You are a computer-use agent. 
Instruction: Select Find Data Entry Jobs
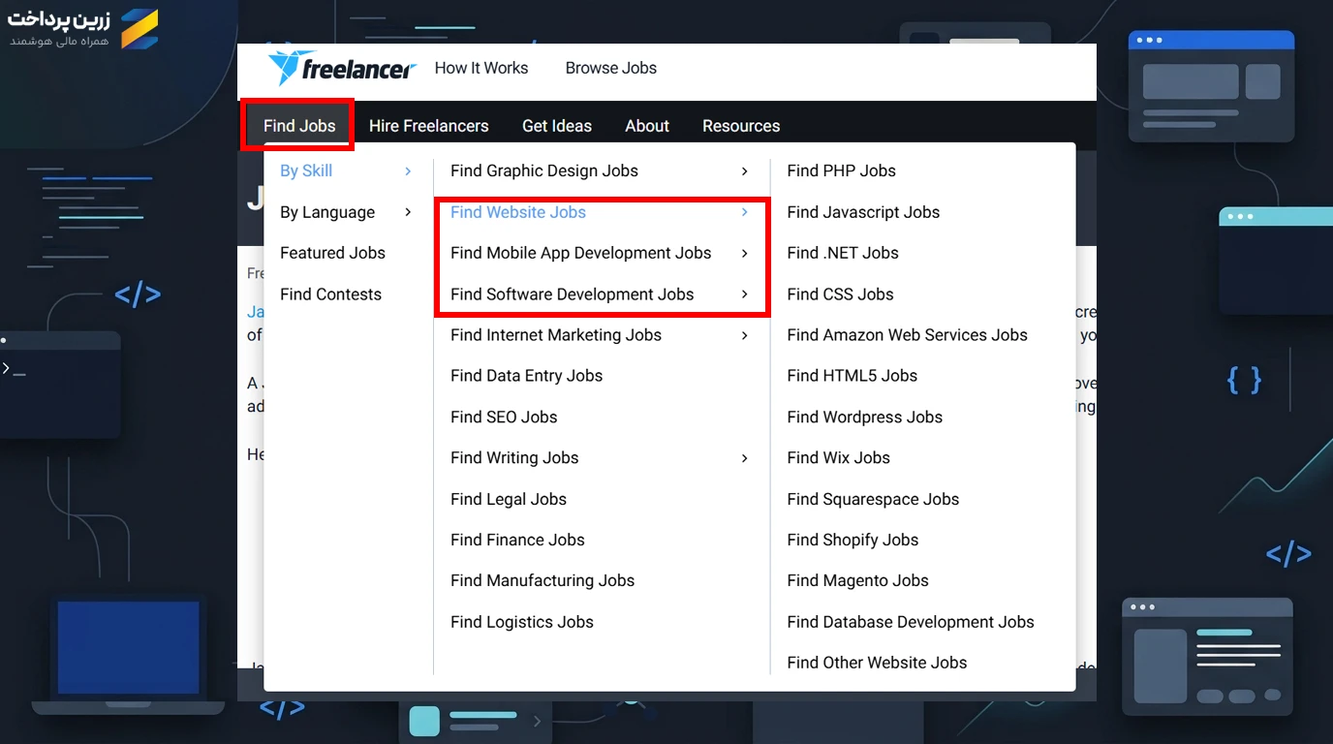coord(527,376)
